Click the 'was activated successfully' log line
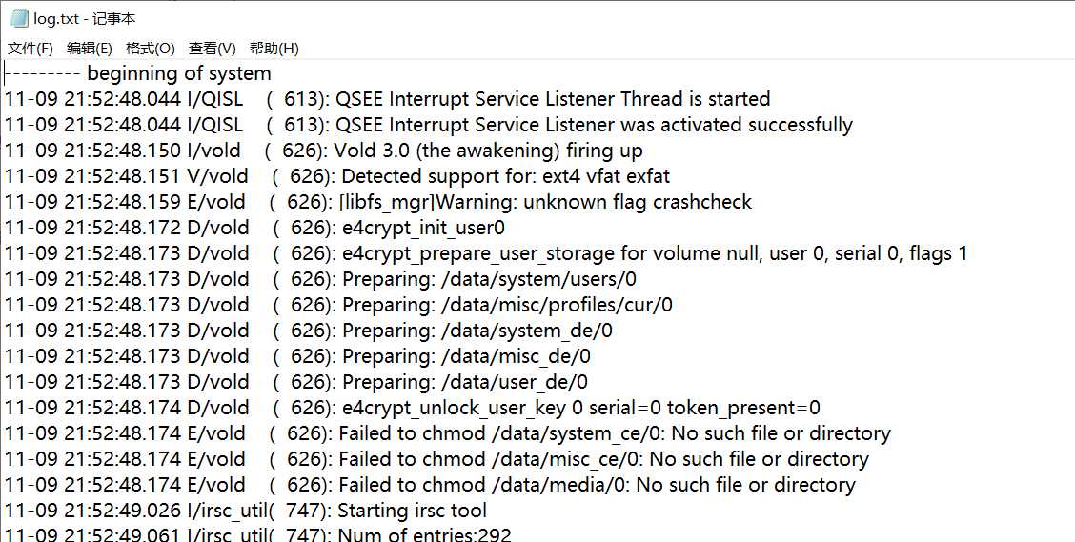This screenshot has height=542, width=1075. pyautogui.click(x=429, y=125)
